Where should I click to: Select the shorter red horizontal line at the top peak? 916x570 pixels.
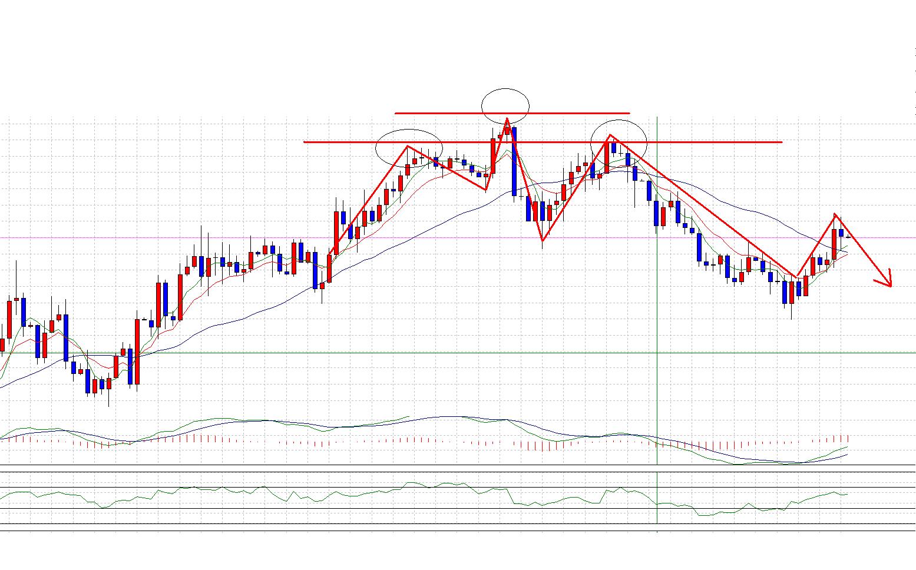click(512, 113)
